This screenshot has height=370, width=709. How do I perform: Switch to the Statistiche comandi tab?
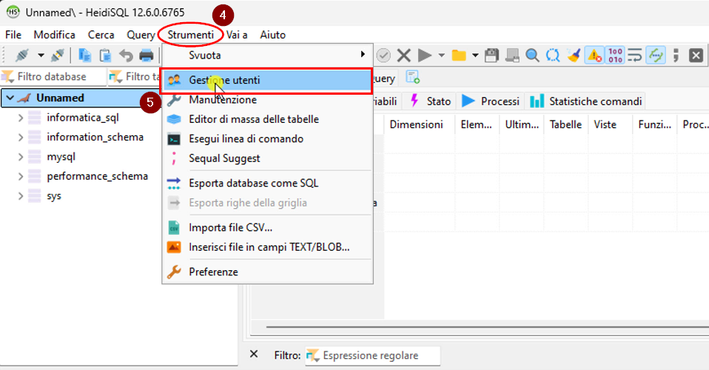click(585, 101)
